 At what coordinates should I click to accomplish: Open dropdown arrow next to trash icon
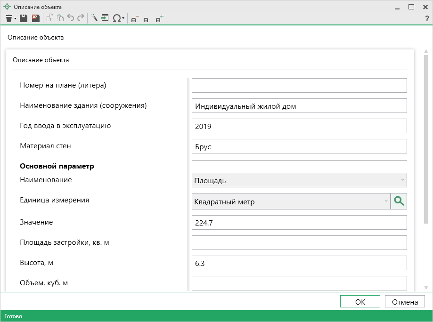pos(16,19)
